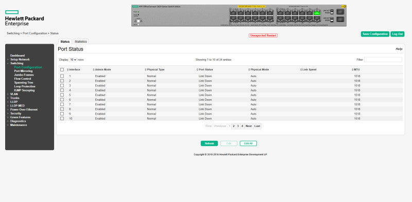This screenshot has height=202, width=412.
Task: Check the box for interface 2
Action: tap(62, 81)
